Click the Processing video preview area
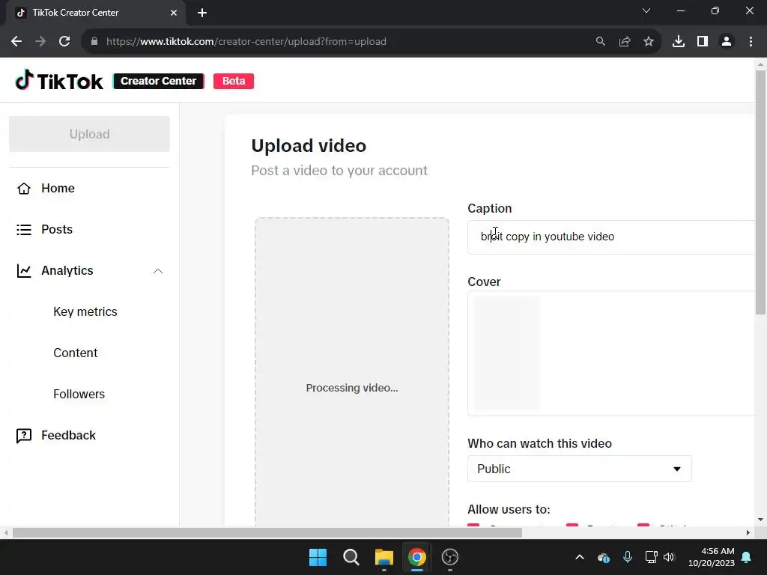This screenshot has height=575, width=767. point(352,371)
